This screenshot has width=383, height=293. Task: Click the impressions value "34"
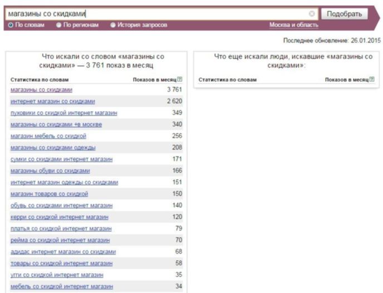pyautogui.click(x=179, y=286)
